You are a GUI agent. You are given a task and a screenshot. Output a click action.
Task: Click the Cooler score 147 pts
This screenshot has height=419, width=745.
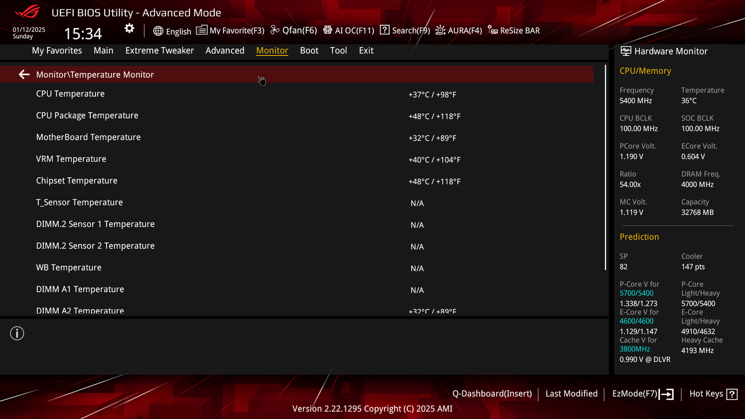pos(693,267)
